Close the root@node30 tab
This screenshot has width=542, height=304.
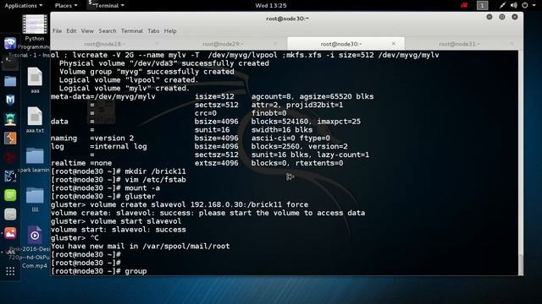tap(393, 43)
